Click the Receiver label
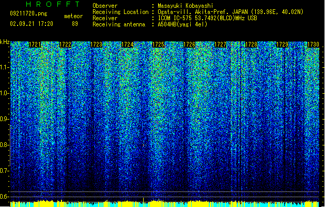 click(x=105, y=18)
